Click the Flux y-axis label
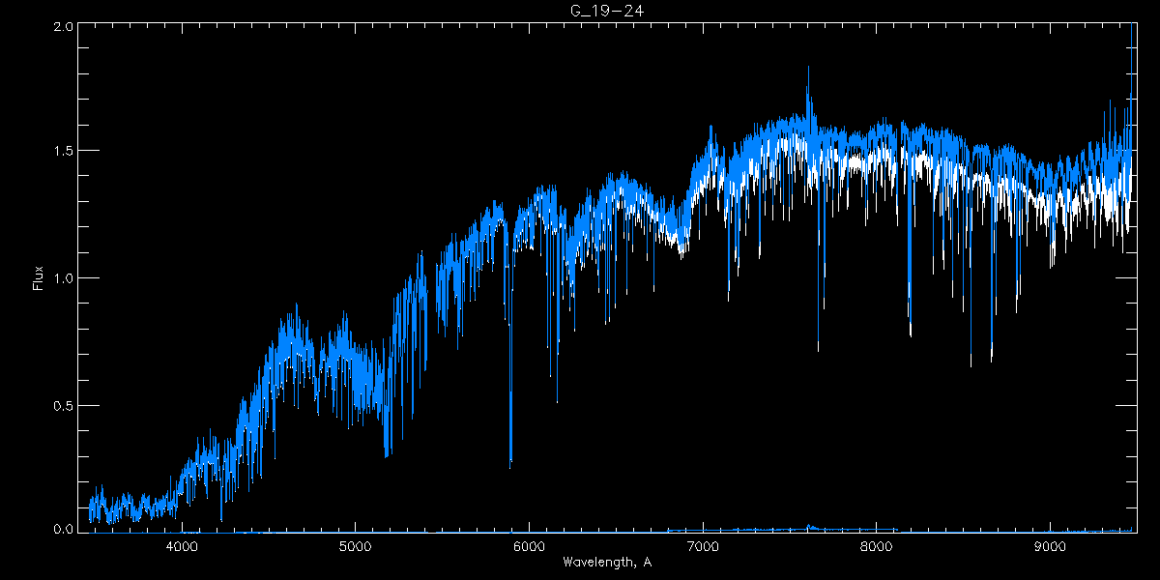The width and height of the screenshot is (1160, 580). [39, 277]
